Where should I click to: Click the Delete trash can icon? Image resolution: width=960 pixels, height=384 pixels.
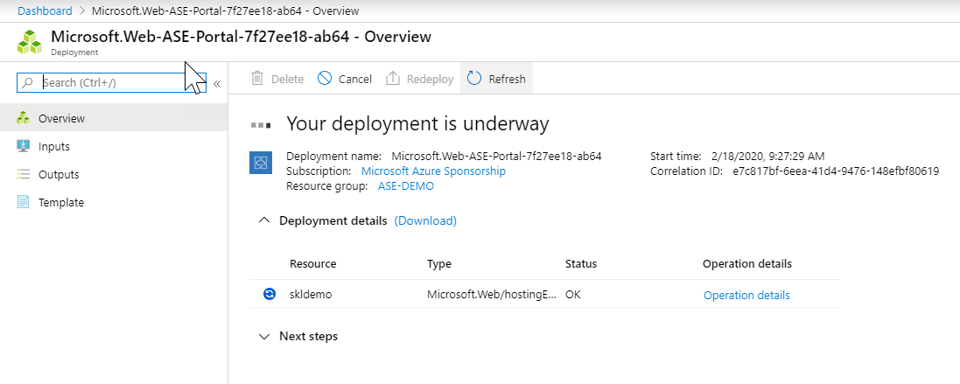258,79
